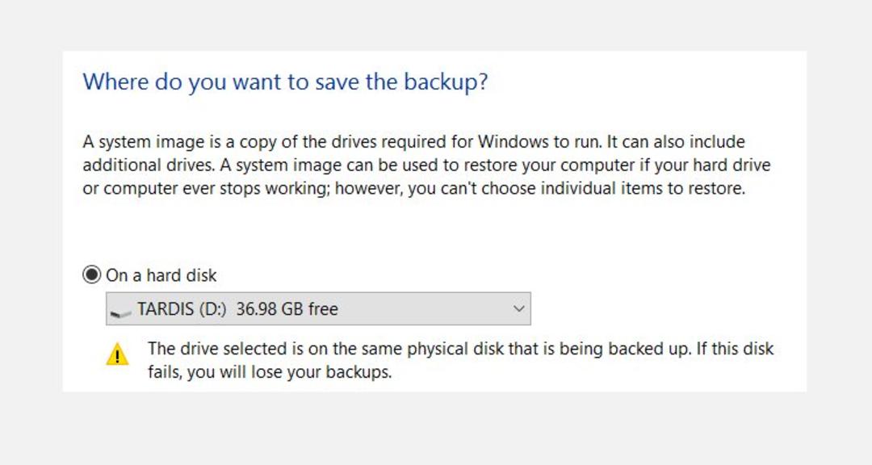Select the "On a hard disk" radio button
872x465 pixels.
coord(92,274)
